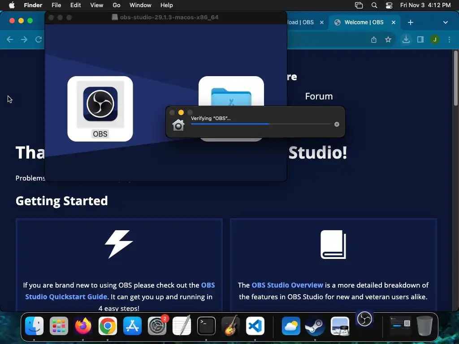Open TextEdit from the Dock

182,326
